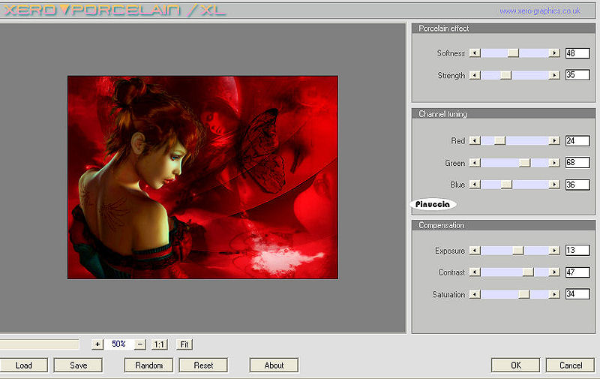Click the Softness value field showing 48

[x=577, y=53]
